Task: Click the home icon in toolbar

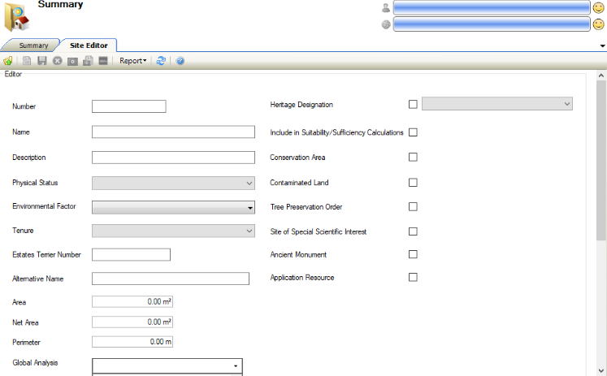Action: tap(7, 61)
